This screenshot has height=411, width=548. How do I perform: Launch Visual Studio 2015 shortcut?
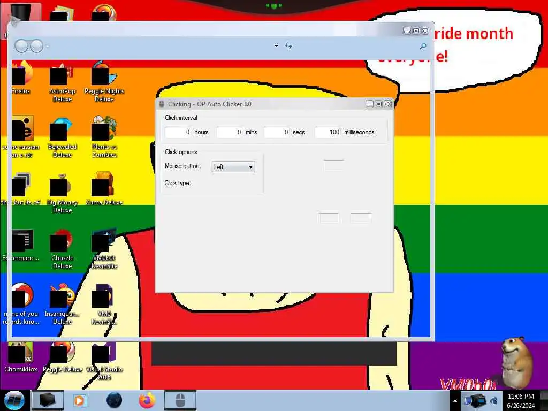(x=104, y=361)
